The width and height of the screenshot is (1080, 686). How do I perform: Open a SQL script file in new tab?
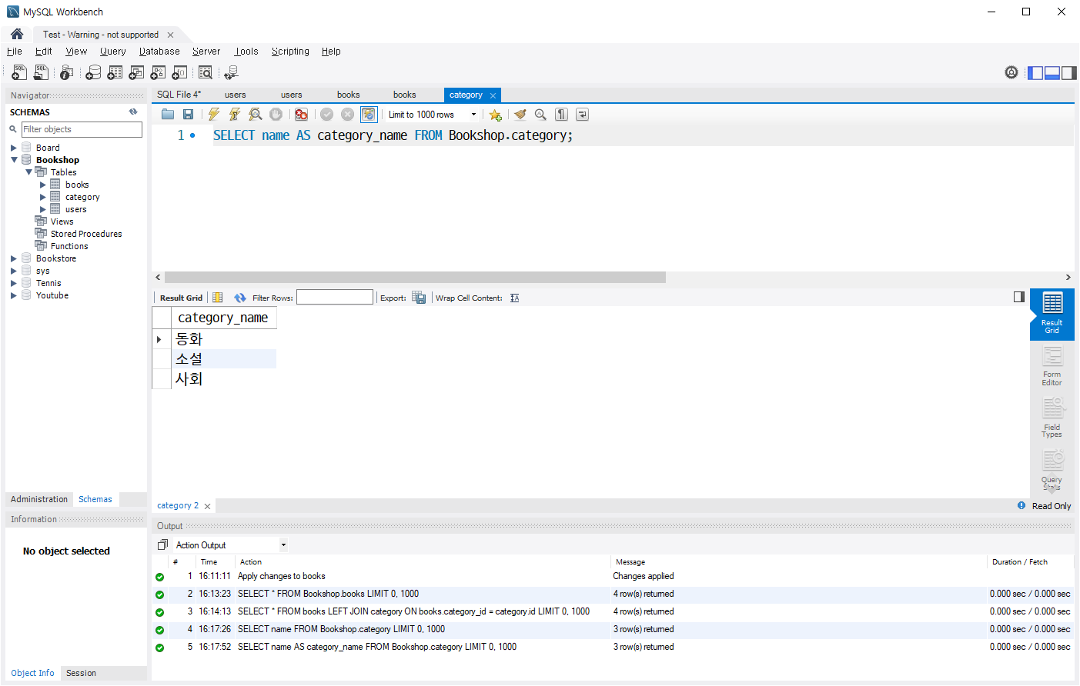42,72
